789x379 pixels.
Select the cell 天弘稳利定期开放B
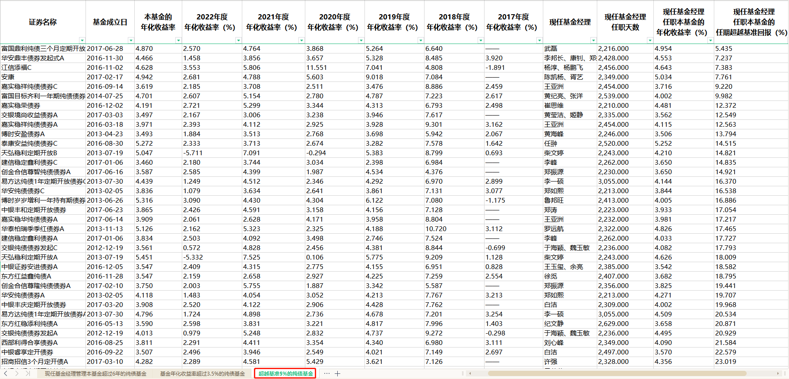43,153
